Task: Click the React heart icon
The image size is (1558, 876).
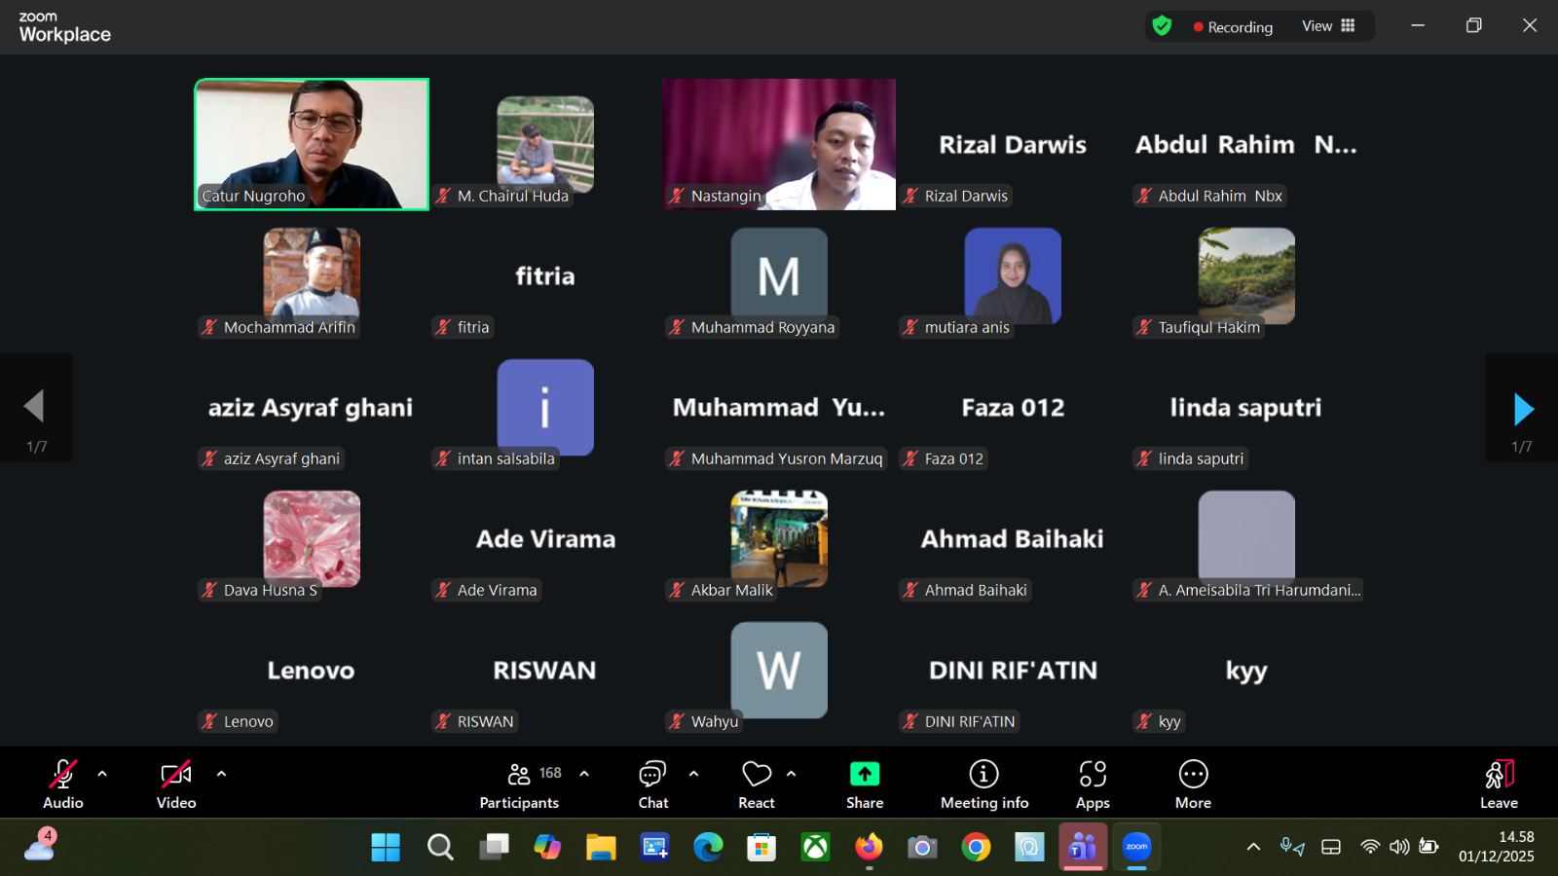Action: pyautogui.click(x=756, y=784)
